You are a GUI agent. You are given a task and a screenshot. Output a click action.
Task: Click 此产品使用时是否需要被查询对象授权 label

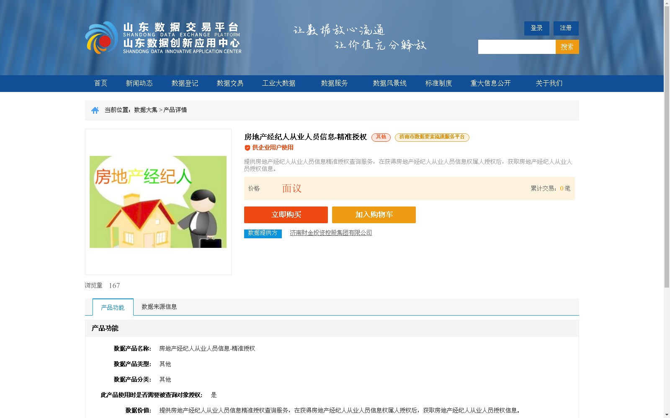coord(152,395)
